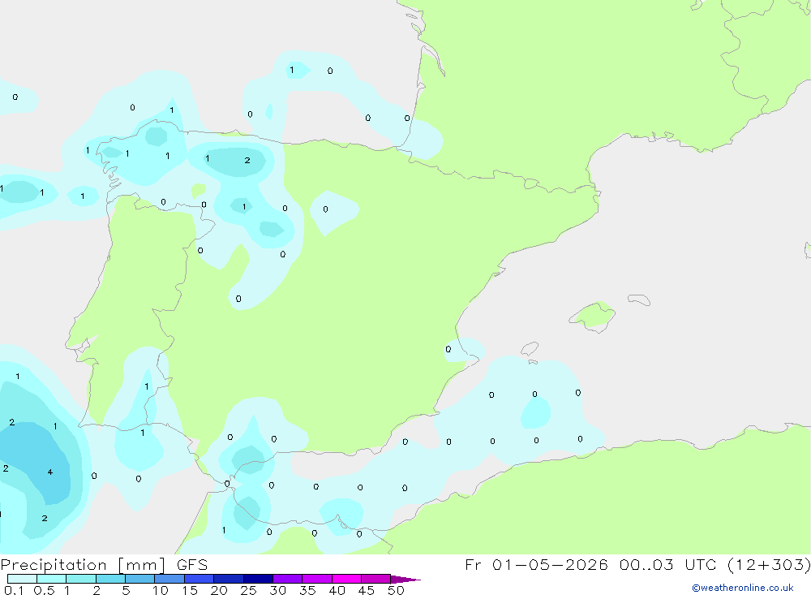Click the legend label '45'
811x595 pixels.
coord(367,590)
